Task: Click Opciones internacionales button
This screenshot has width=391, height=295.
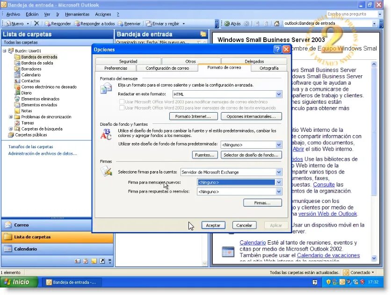Action: (x=251, y=116)
